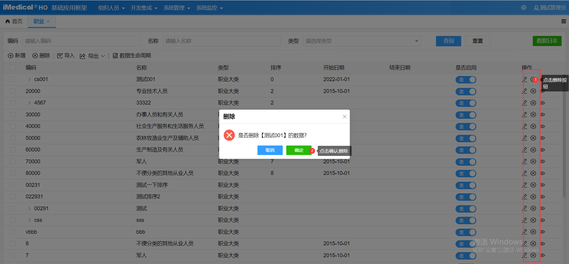
Task: Switch to the 首页 home tab
Action: (x=14, y=21)
